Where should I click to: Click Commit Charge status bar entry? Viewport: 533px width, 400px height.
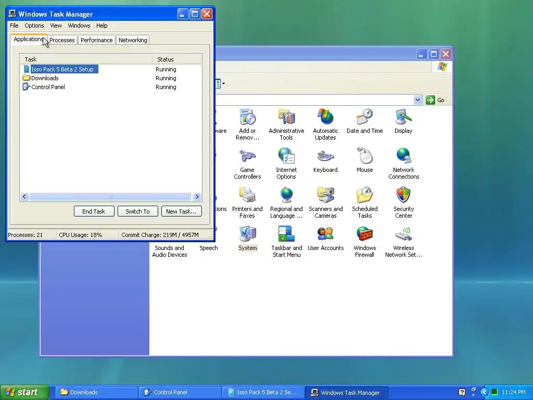click(160, 235)
